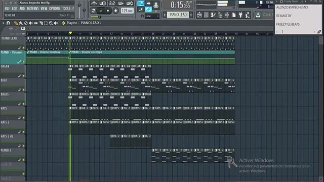324x182 pixels.
Task: Open the PIANO LEAD pattern selector
Action: coord(178,15)
